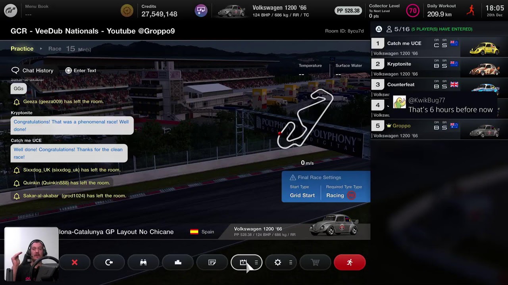Click the 18:05 clock
Image resolution: width=508 pixels, height=285 pixels.
click(495, 8)
